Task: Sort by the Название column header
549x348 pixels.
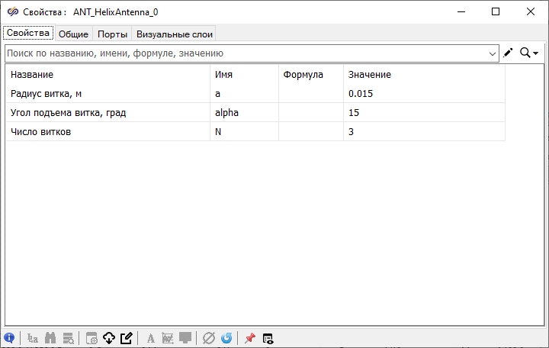Action: click(107, 75)
